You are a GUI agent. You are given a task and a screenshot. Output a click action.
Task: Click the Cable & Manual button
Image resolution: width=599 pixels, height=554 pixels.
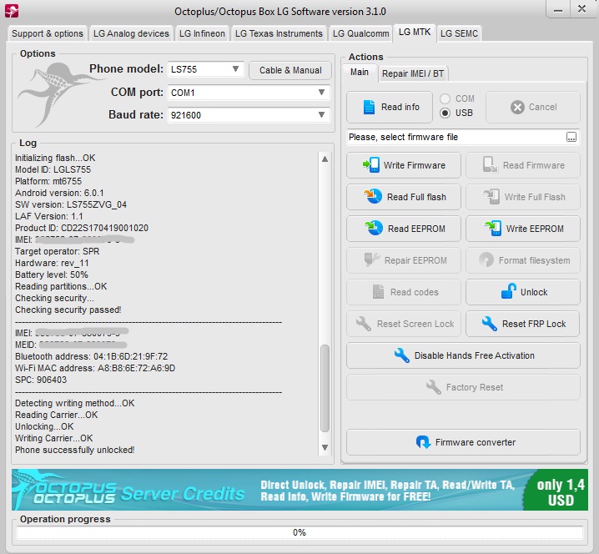pyautogui.click(x=290, y=70)
